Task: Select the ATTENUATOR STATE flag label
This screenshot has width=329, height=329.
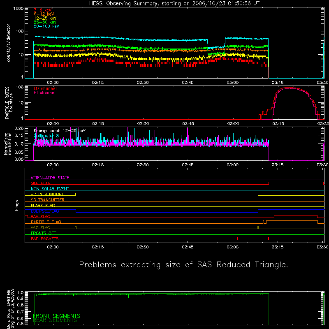Action: coord(50,178)
